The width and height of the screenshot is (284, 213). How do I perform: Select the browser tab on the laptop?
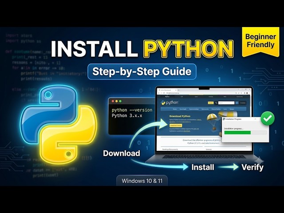coord(167,90)
